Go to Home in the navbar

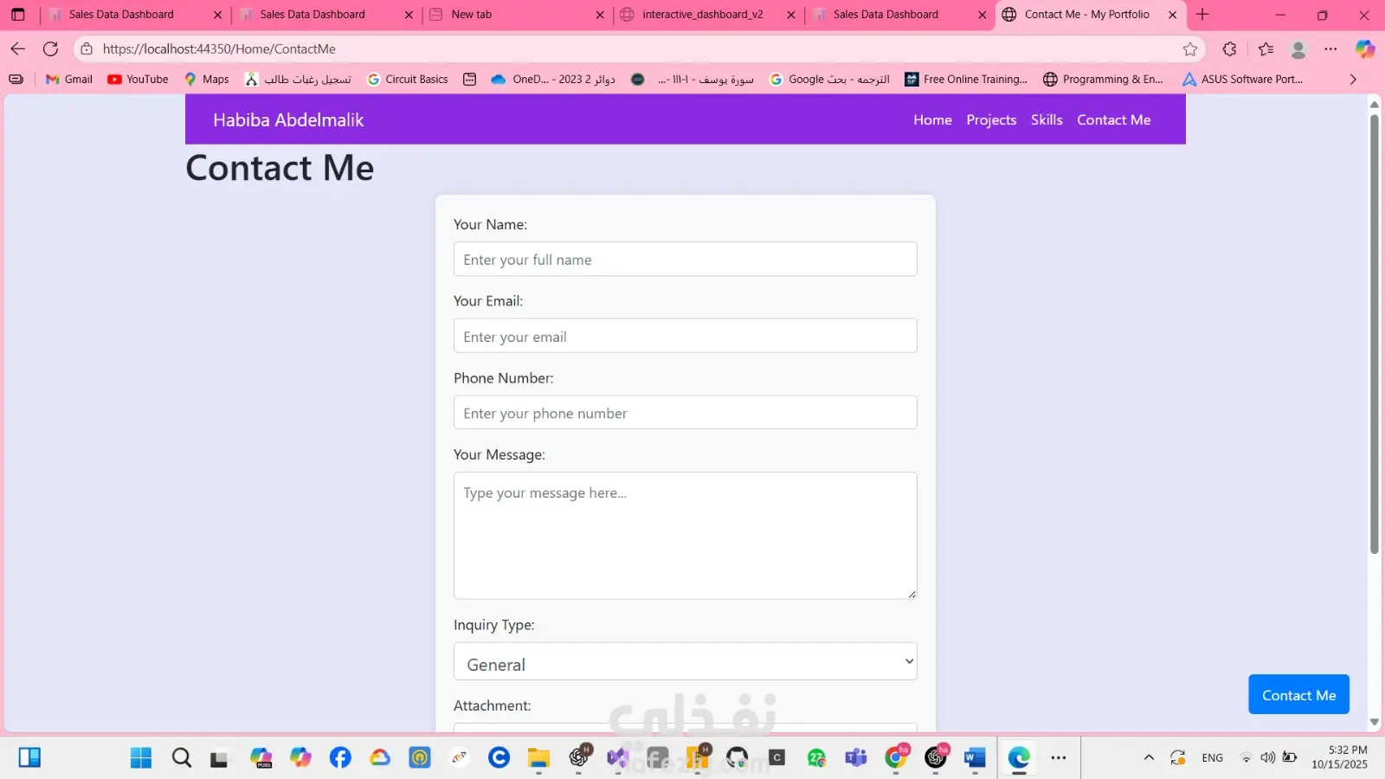pyautogui.click(x=932, y=120)
